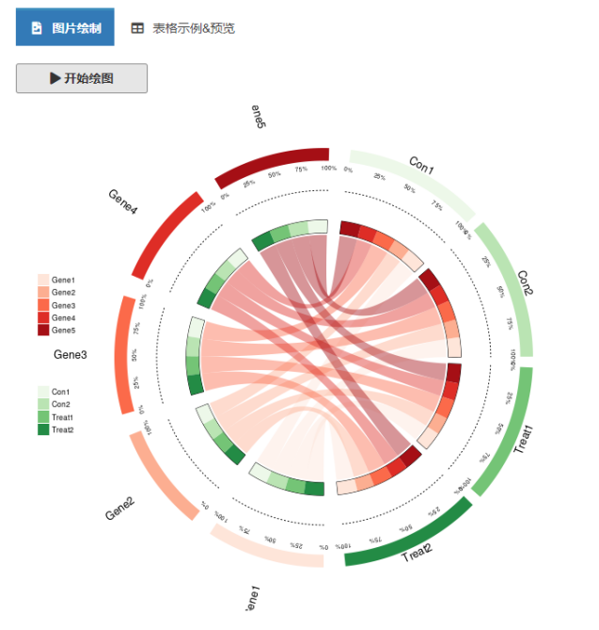The width and height of the screenshot is (599, 630).
Task: Click the Gene1 legend color swatch
Action: pyautogui.click(x=43, y=281)
